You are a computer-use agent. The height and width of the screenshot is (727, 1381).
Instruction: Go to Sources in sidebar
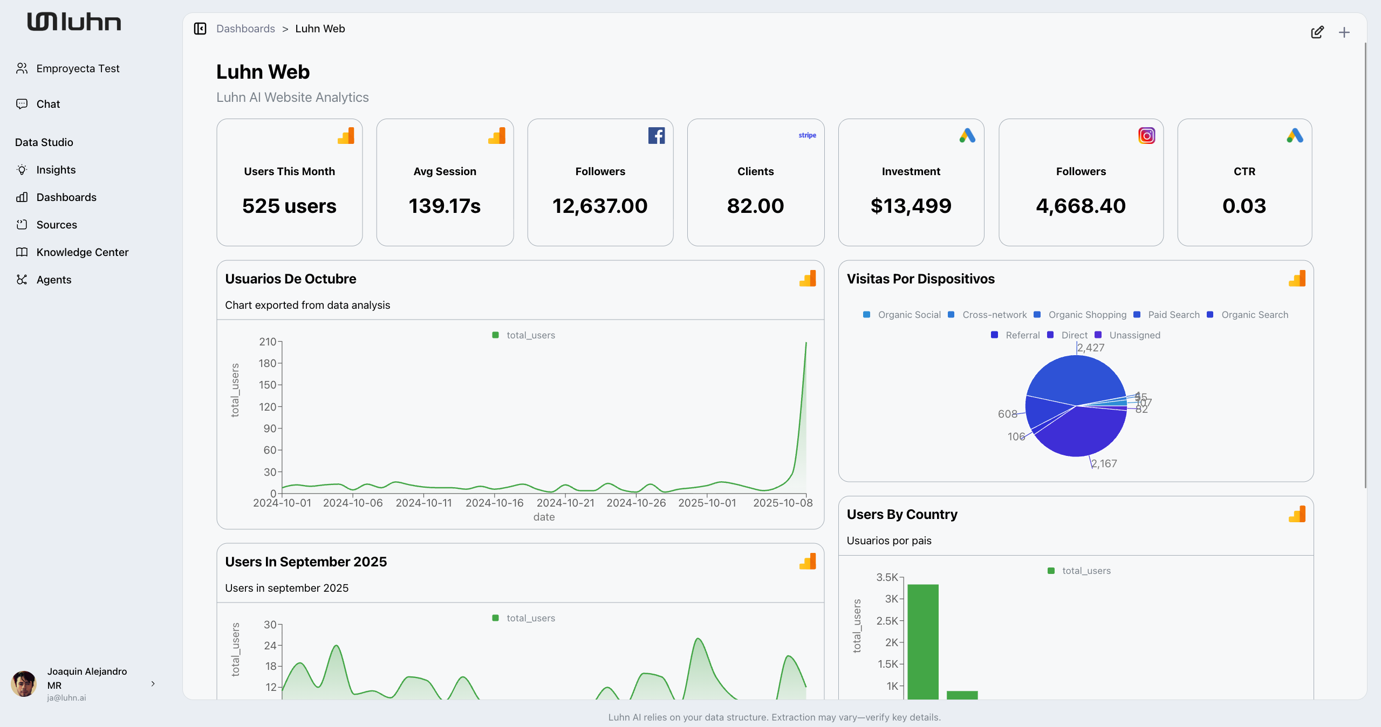57,225
